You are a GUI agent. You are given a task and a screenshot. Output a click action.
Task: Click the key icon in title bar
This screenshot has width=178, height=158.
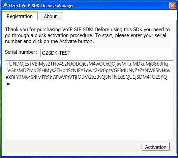point(5,5)
